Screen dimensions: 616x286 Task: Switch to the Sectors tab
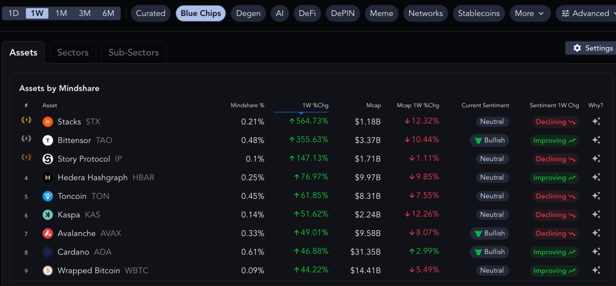click(73, 52)
